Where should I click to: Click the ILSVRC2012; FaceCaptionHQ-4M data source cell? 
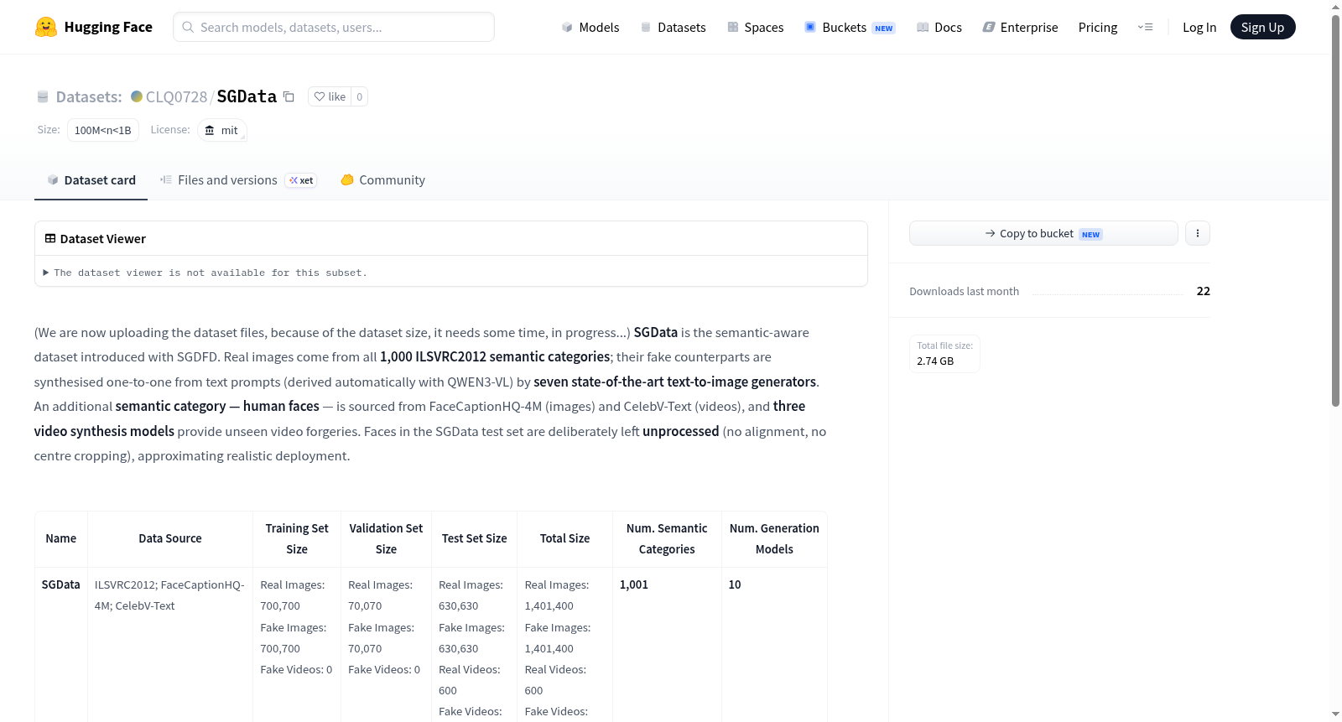[x=169, y=595]
